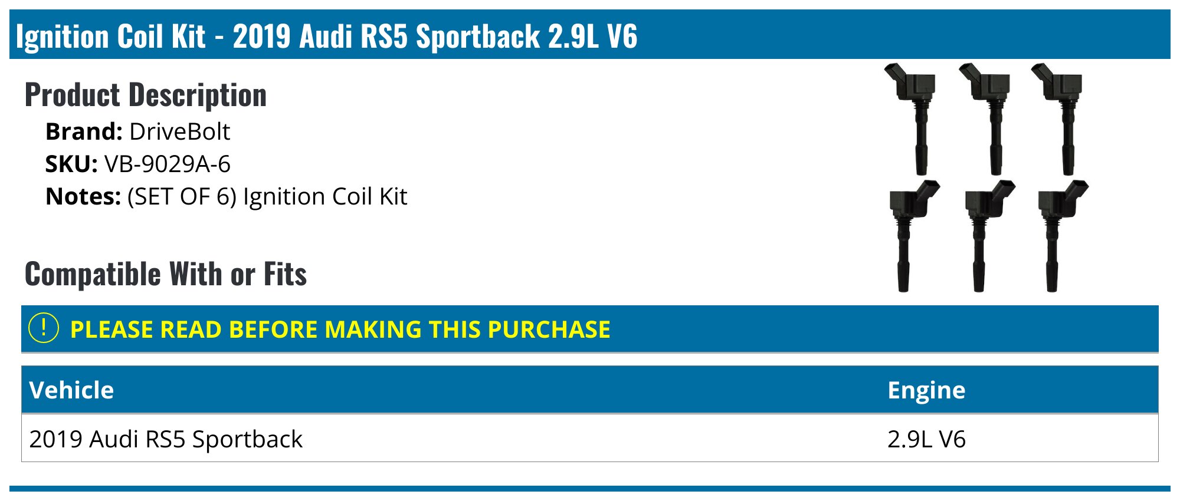Viewport: 1180px width, 501px height.
Task: Click the bottom-right ignition coil image
Action: point(1063,236)
